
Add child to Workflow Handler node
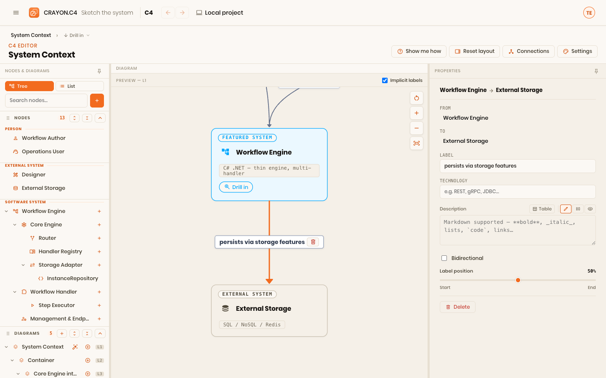99,292
